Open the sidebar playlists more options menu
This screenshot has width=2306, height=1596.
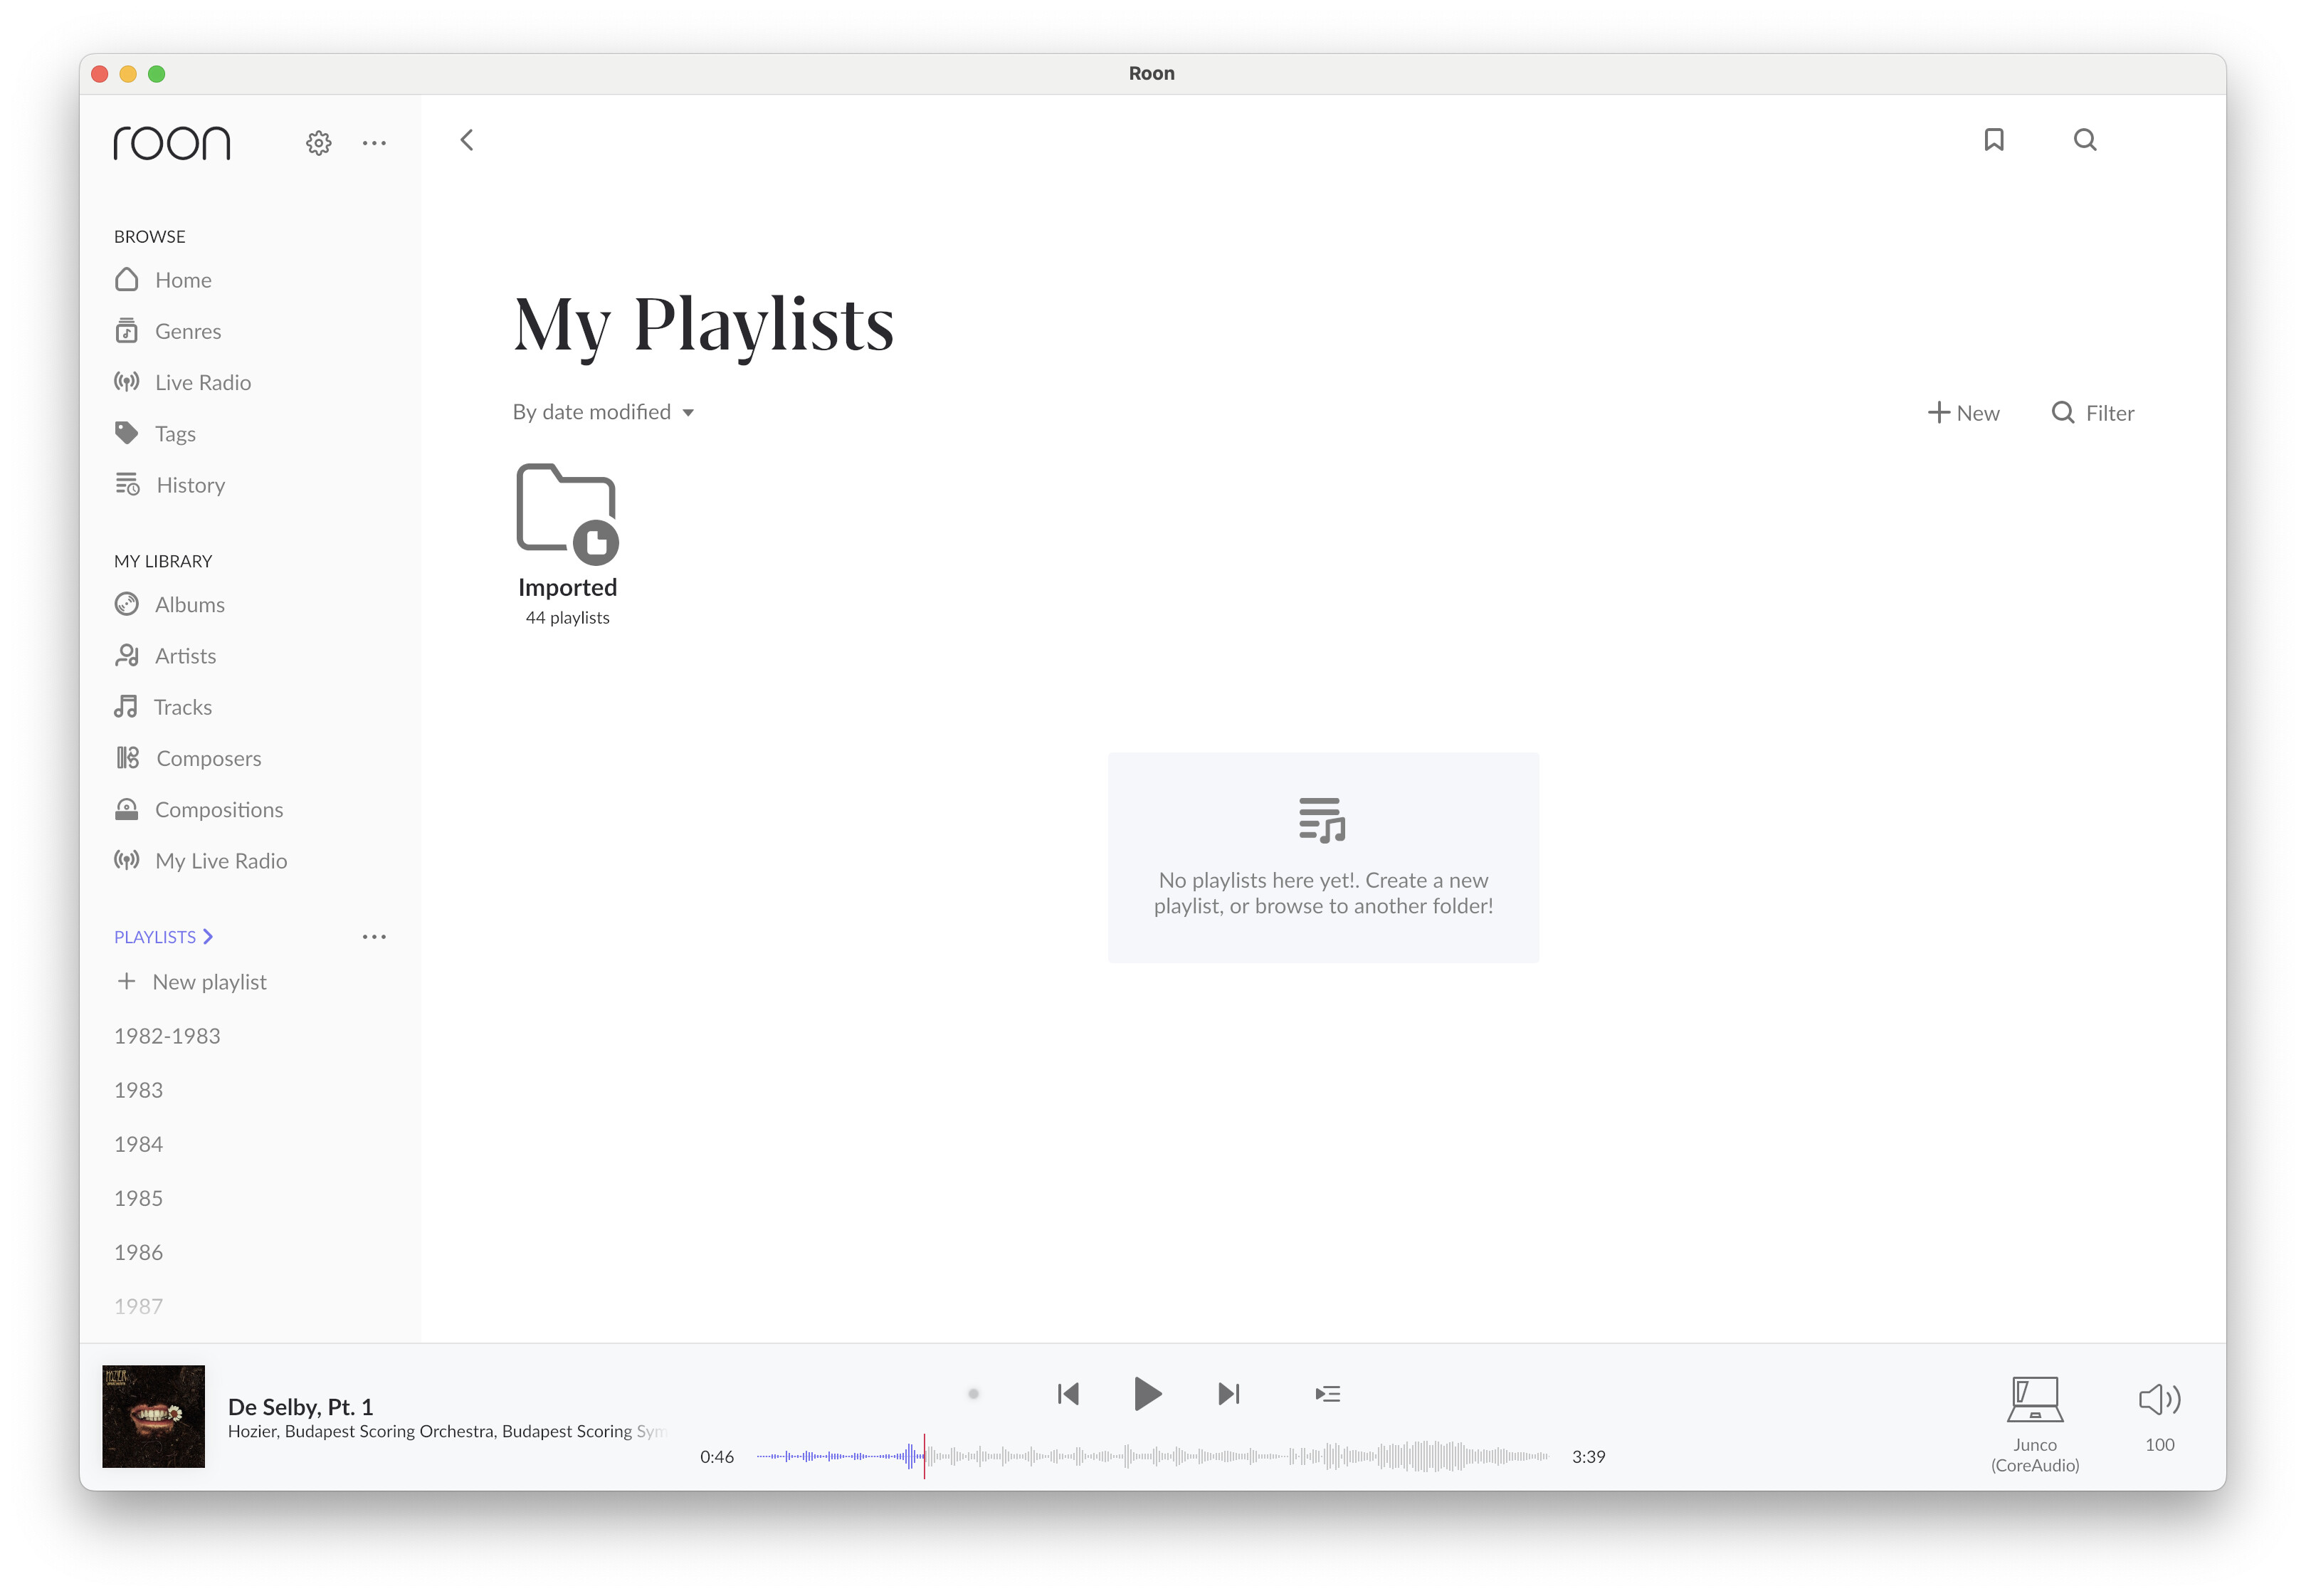[x=374, y=936]
